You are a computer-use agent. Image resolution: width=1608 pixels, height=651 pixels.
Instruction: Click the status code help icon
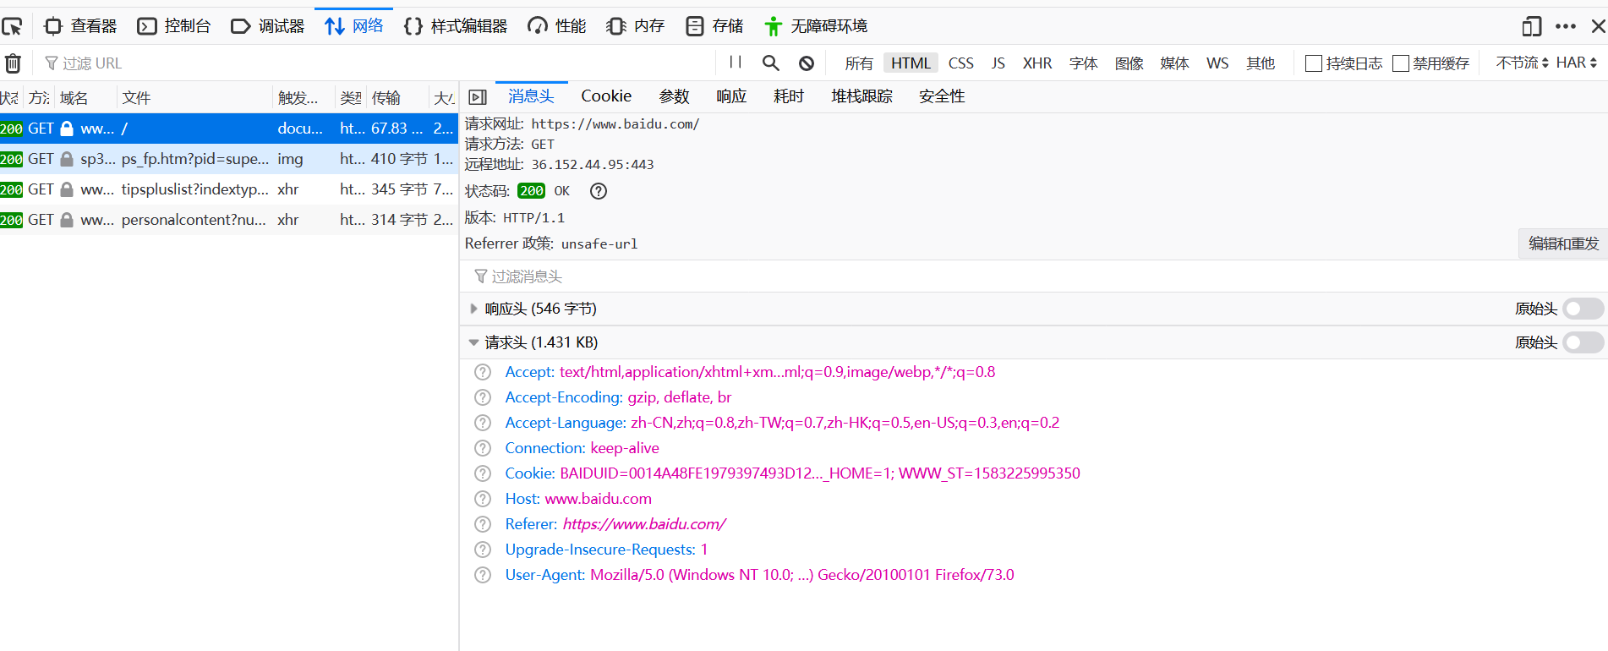point(599,191)
